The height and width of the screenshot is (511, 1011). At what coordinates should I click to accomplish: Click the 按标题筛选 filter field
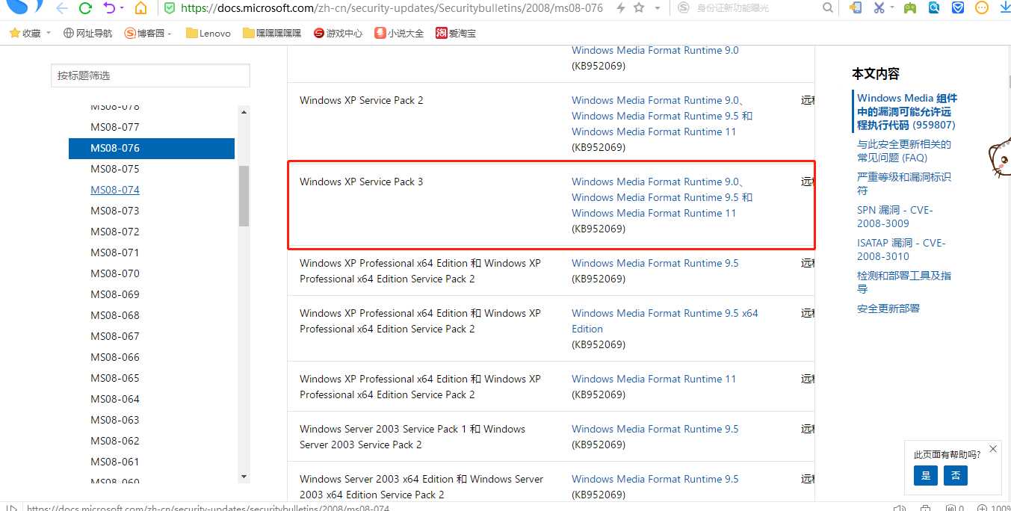[x=151, y=75]
